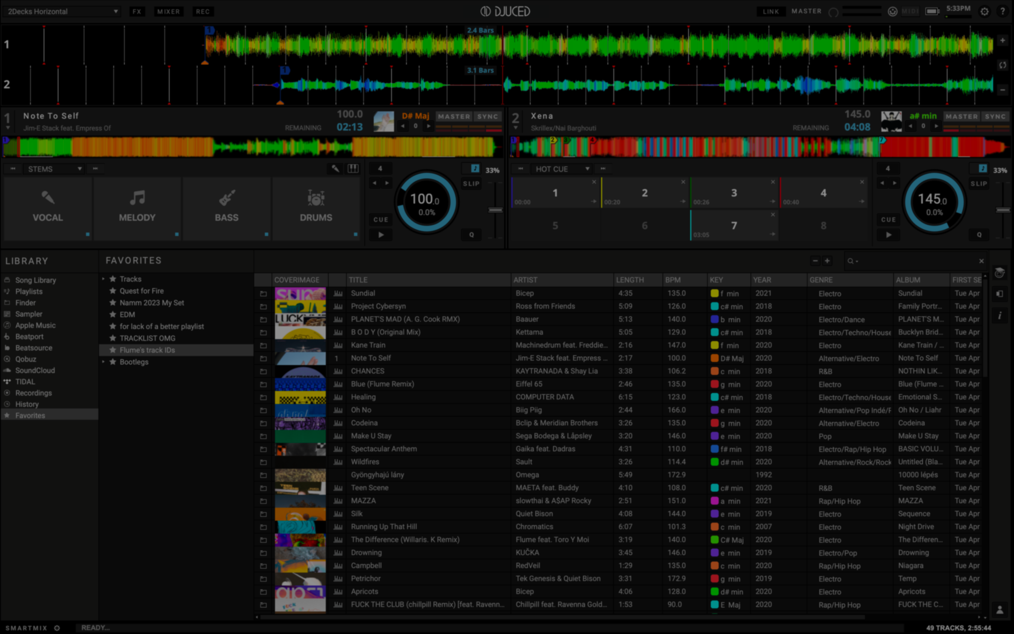Click the microphone icon above deck 1 stems
1014x634 pixels.
click(x=335, y=169)
